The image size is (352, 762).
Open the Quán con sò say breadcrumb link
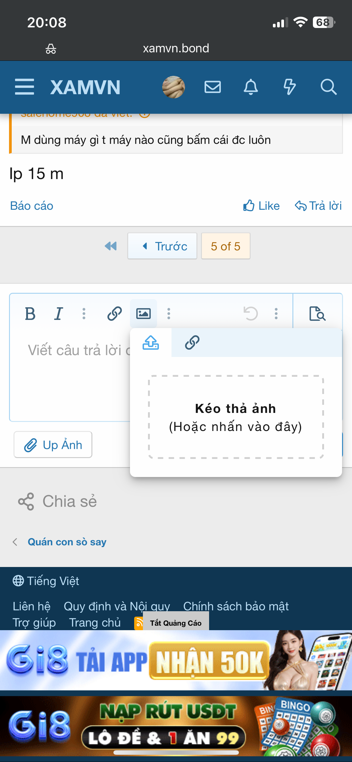coord(67,542)
